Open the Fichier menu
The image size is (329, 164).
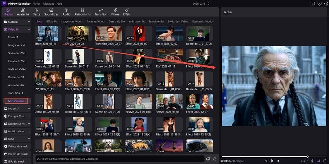pos(36,3)
